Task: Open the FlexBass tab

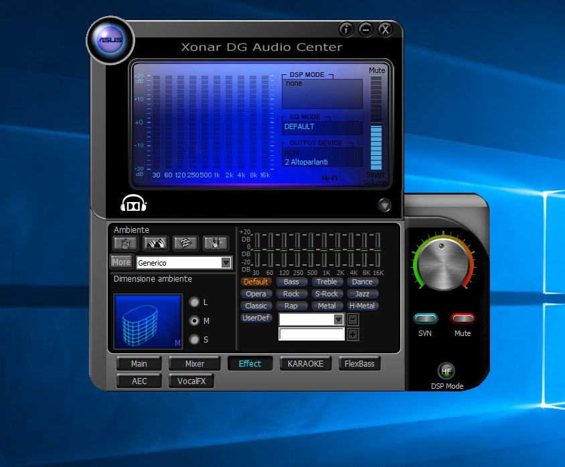Action: (359, 364)
